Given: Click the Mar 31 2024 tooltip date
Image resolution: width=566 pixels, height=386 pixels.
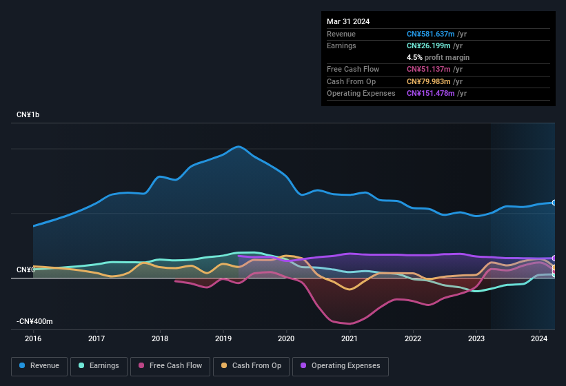Looking at the screenshot, I should (x=348, y=21).
